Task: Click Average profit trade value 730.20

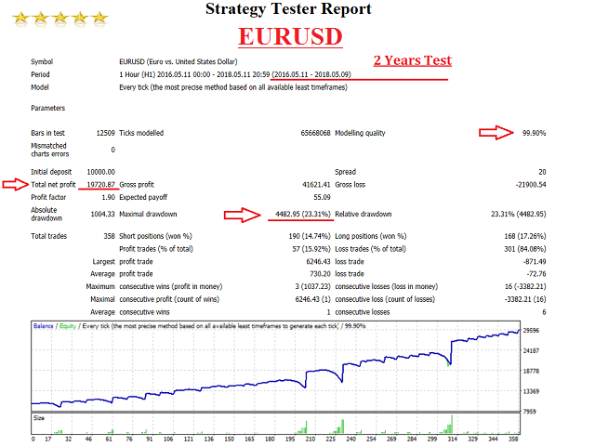Action: tap(320, 274)
